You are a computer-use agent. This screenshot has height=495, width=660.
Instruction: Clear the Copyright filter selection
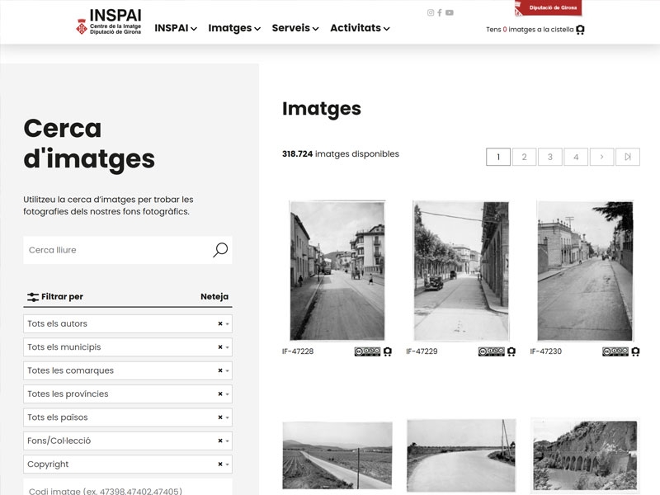coord(218,464)
